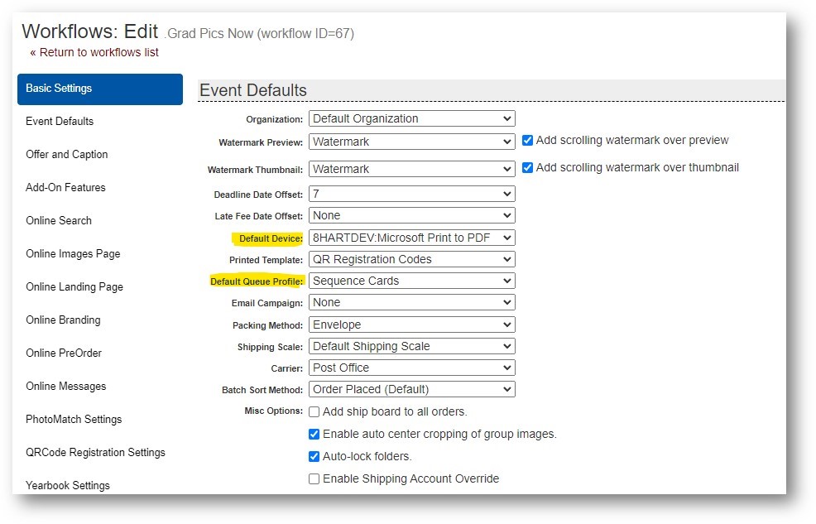The width and height of the screenshot is (816, 524).
Task: Open the Batch Sort Method dropdown
Action: coord(411,388)
